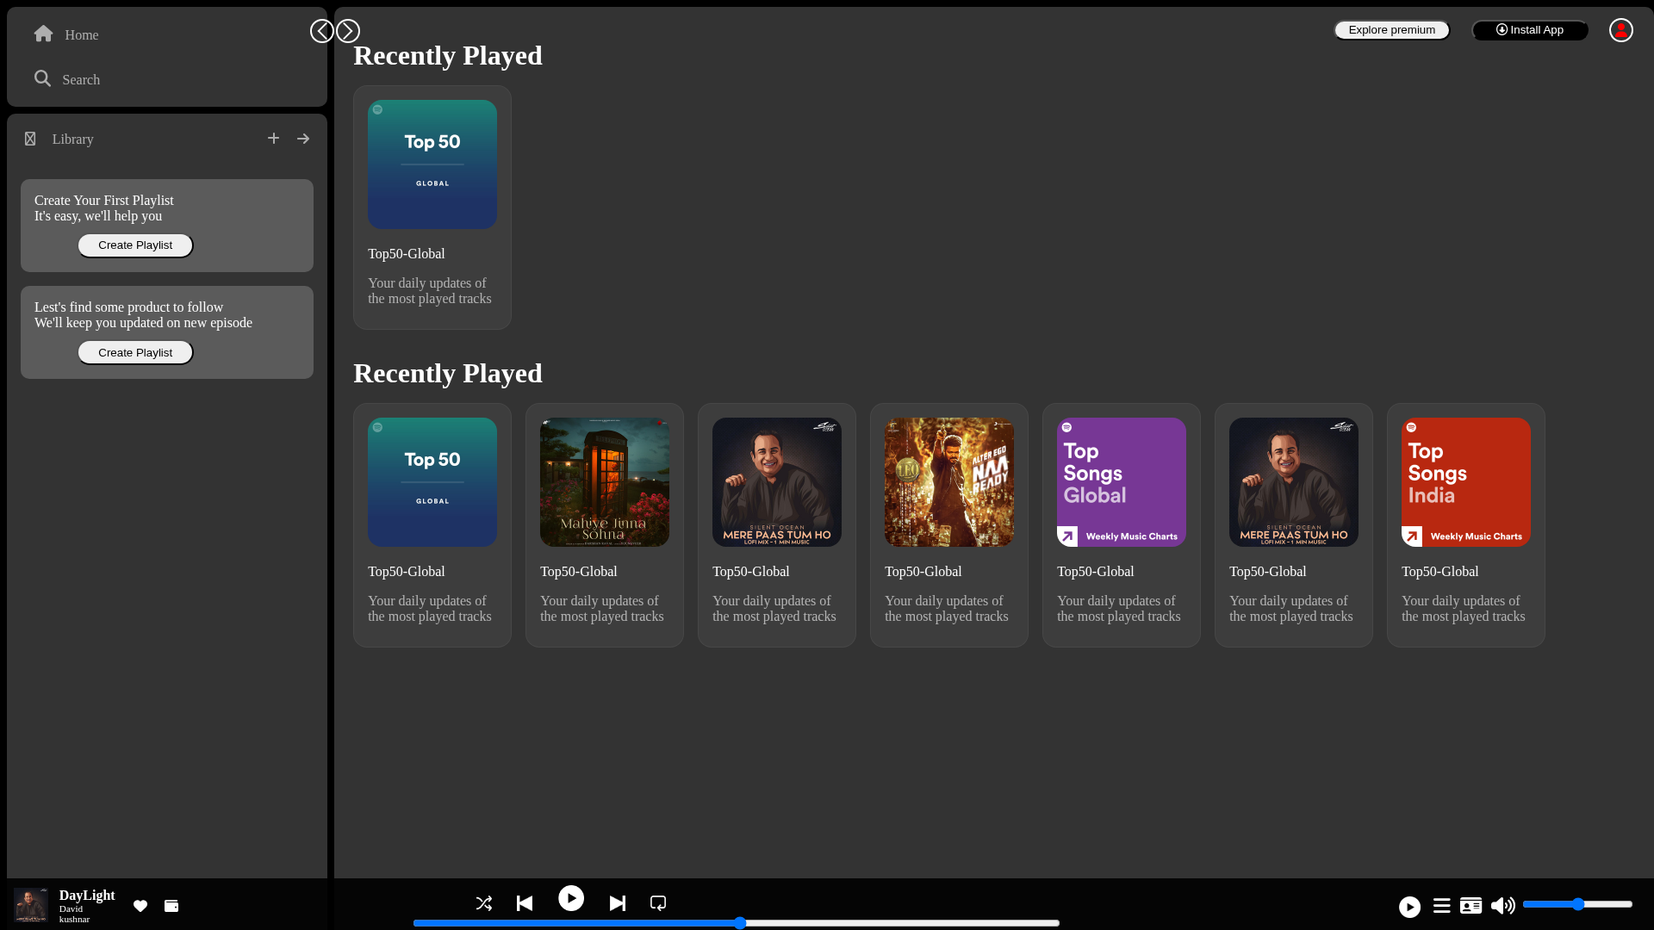Navigate forward with right chevron
Screen dimensions: 1654x930
click(348, 31)
